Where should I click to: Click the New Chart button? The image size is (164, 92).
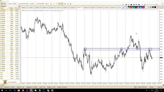[x=40, y=4]
